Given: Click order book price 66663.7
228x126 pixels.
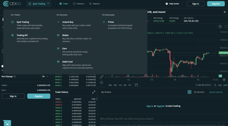Looking at the screenshot, I should point(58,83).
